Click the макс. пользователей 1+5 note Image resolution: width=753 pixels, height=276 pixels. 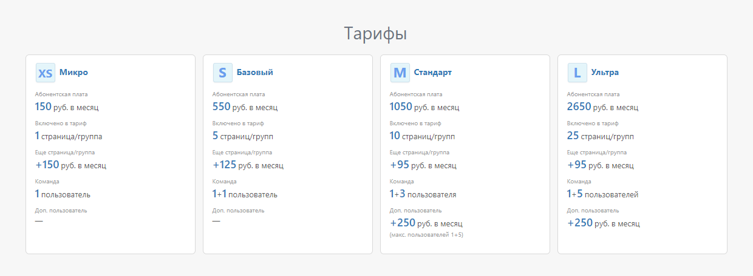(426, 235)
